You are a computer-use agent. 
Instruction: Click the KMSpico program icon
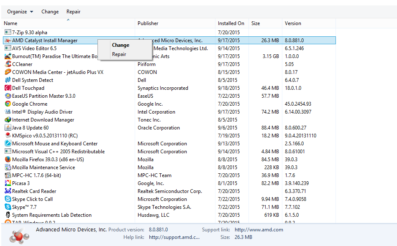[8, 135]
